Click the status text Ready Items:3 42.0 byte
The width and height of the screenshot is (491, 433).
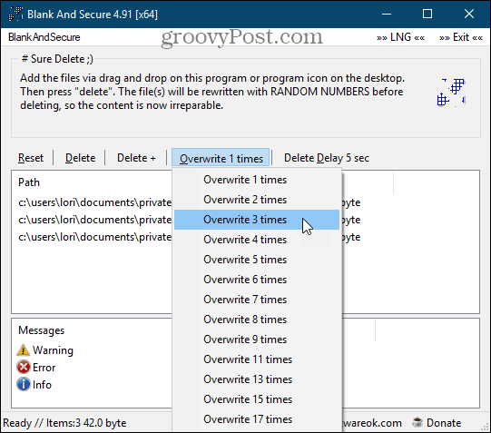click(x=64, y=423)
